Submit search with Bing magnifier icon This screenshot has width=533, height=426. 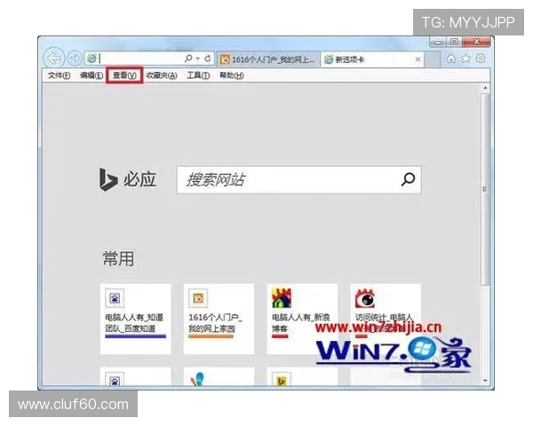pos(408,179)
